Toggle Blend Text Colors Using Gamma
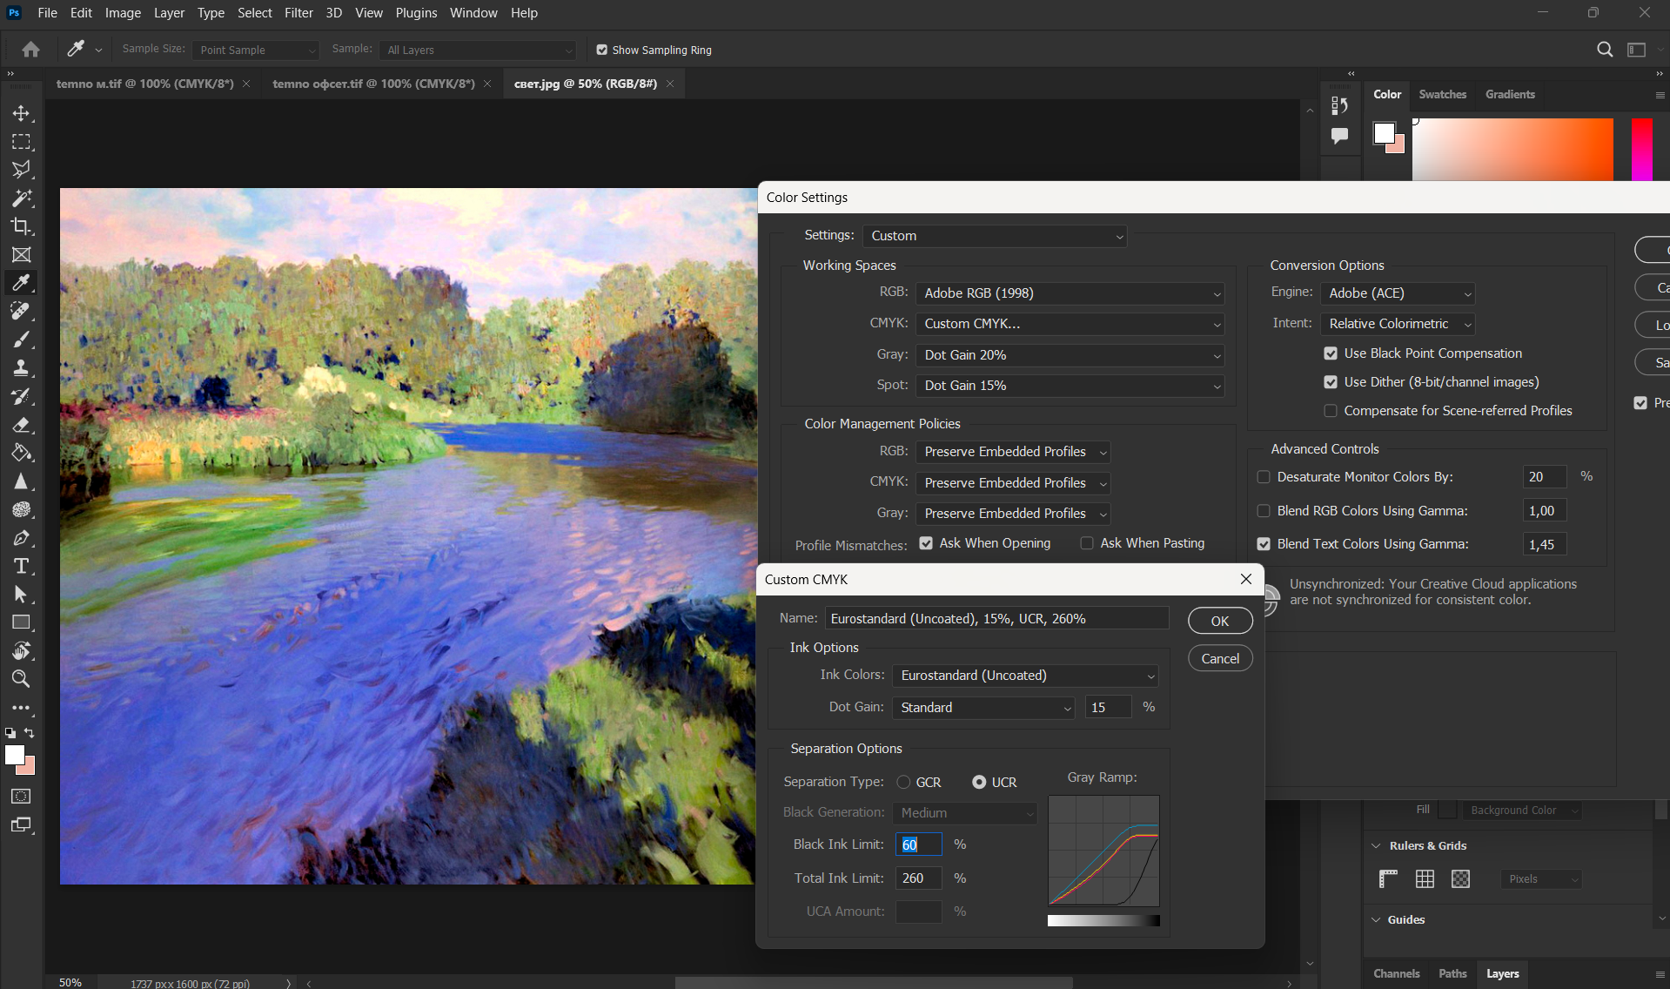Viewport: 1670px width, 989px height. point(1264,544)
